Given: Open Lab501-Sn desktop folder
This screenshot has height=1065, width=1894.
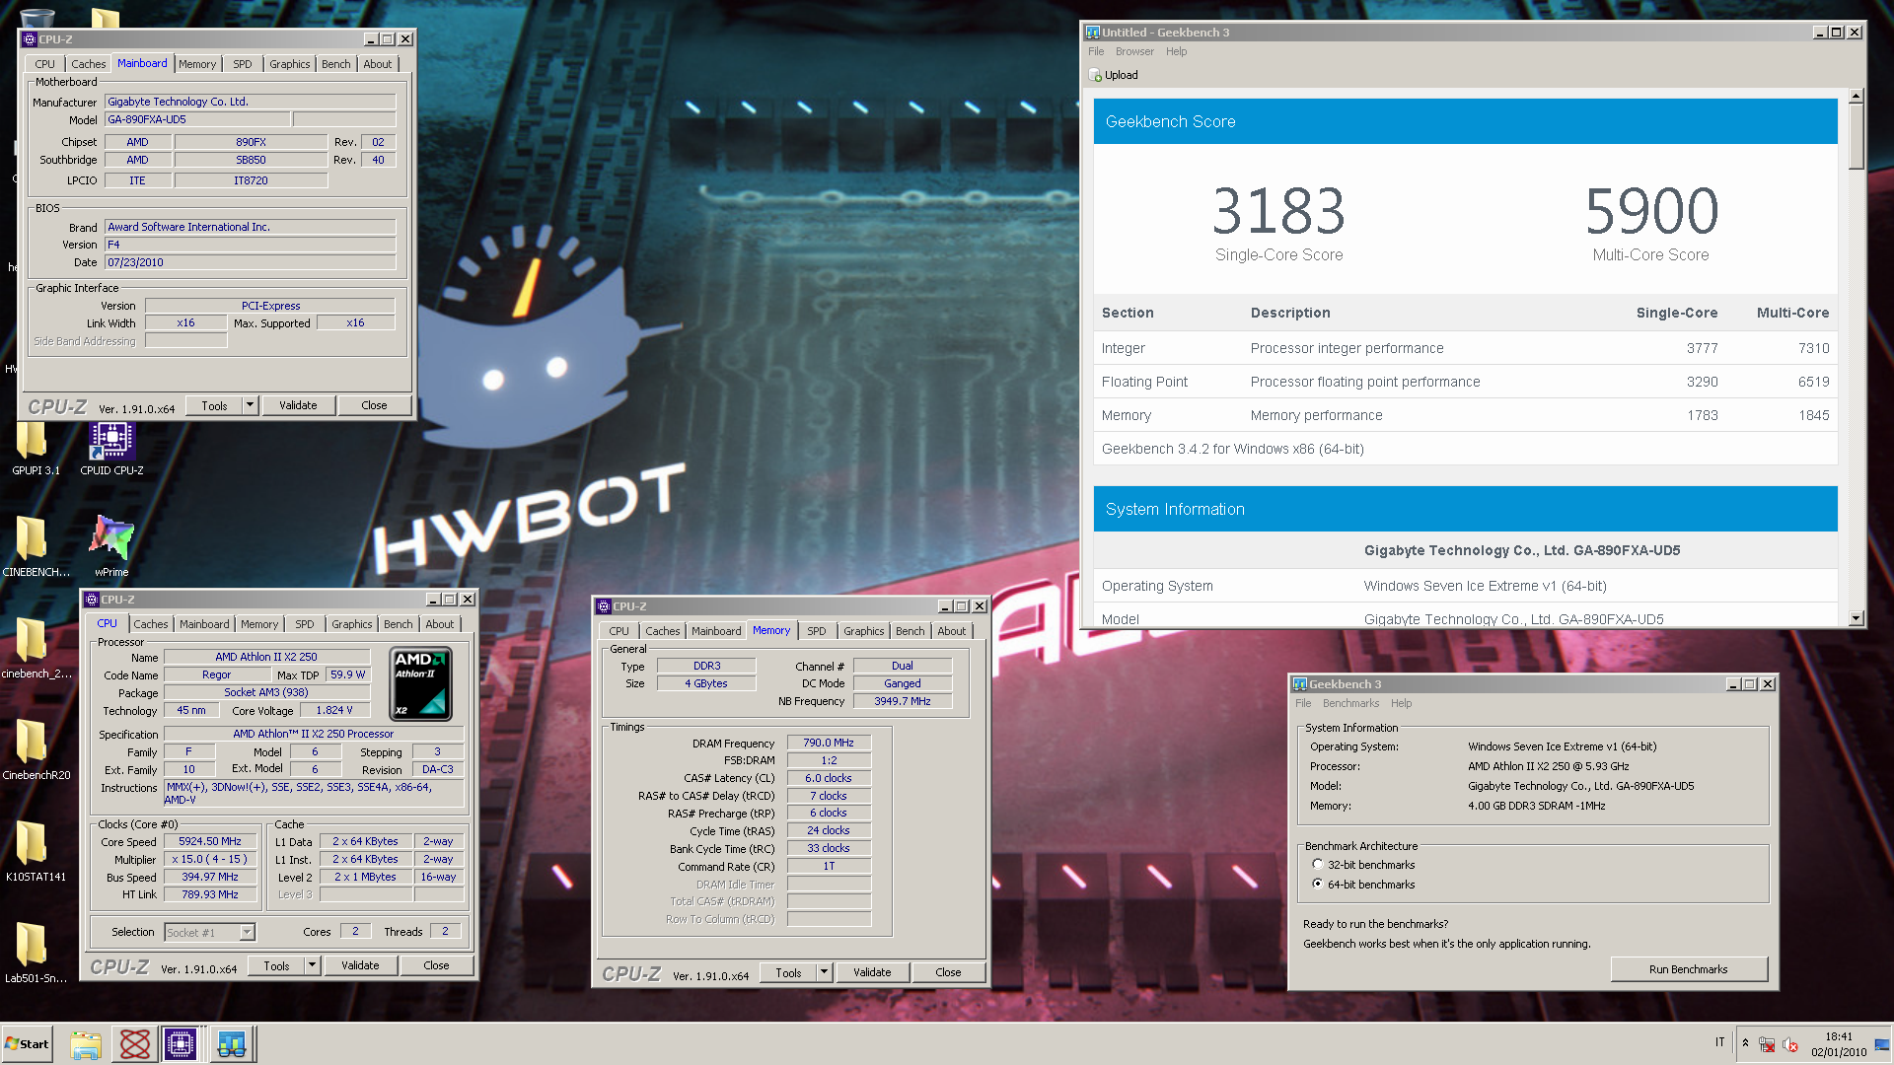Looking at the screenshot, I should pos(36,953).
